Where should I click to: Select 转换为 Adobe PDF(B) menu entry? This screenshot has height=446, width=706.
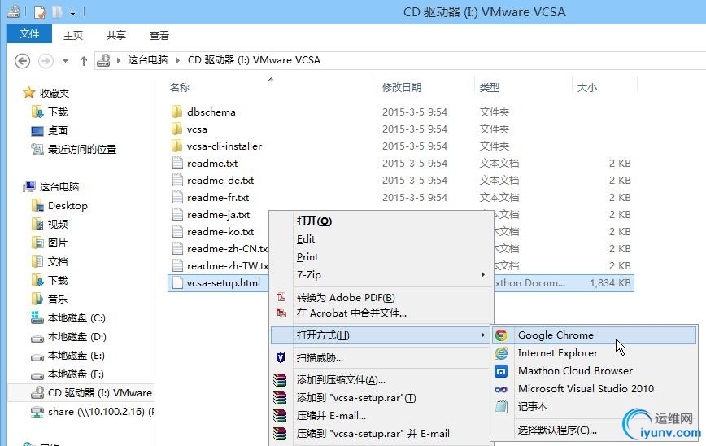pyautogui.click(x=346, y=297)
